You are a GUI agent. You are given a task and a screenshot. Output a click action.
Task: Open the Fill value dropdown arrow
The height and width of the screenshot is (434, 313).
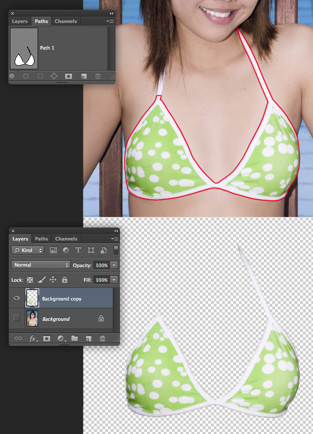coord(114,280)
